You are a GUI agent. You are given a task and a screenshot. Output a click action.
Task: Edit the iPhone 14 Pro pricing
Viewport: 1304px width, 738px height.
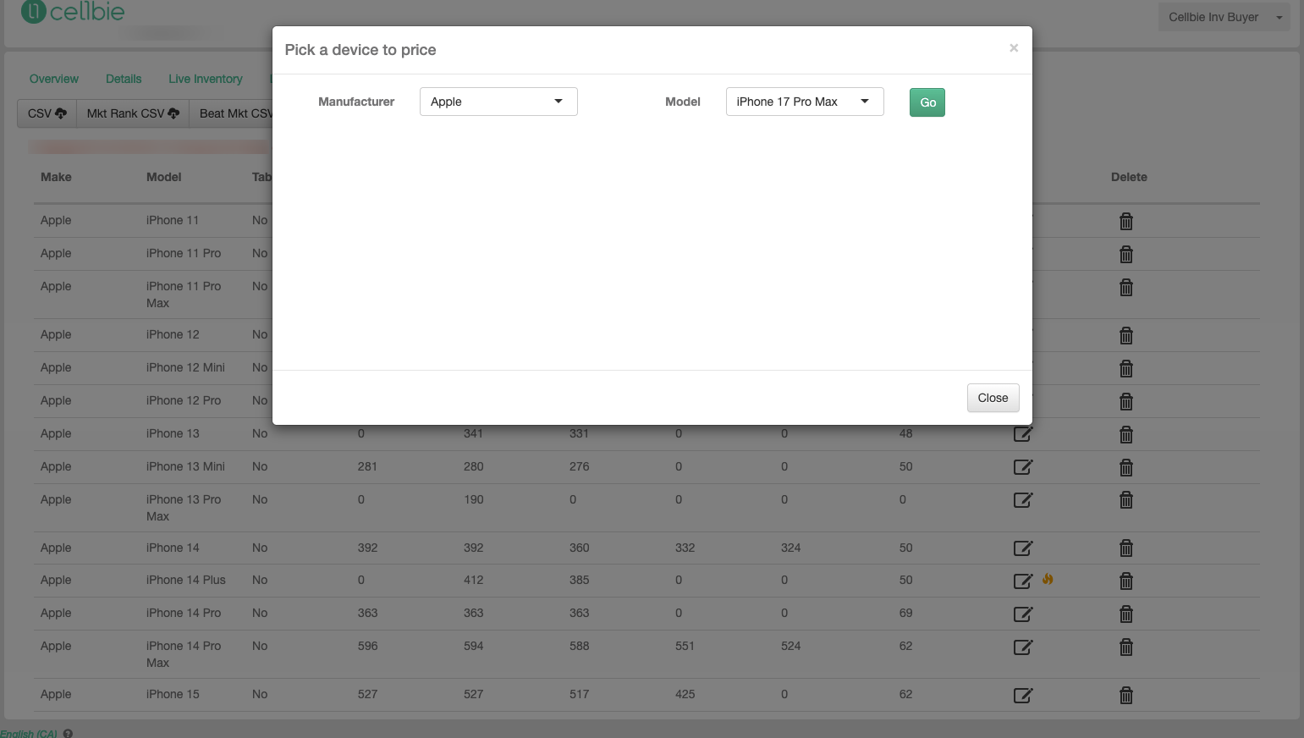1023,614
